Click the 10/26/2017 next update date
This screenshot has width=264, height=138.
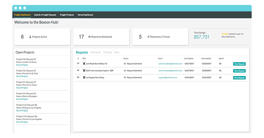point(207,77)
